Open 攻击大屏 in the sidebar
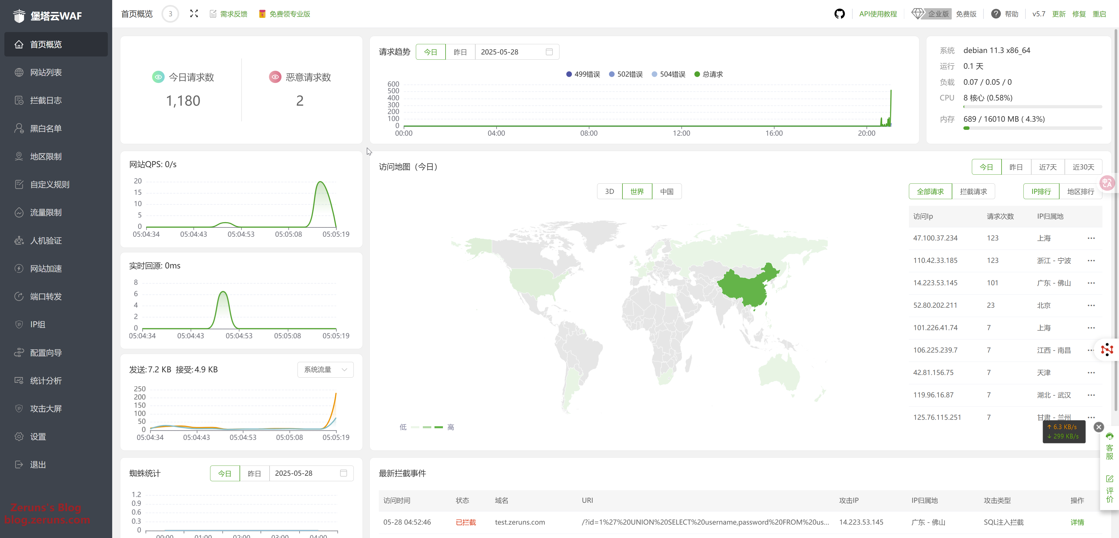 click(x=46, y=409)
